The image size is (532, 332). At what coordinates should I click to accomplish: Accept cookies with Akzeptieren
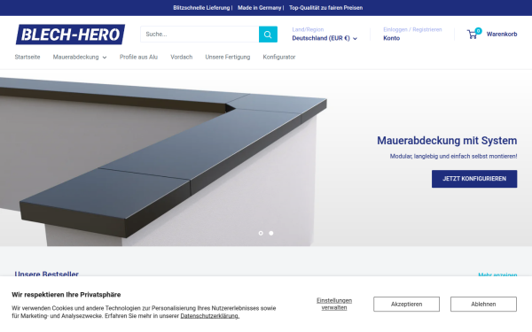(x=406, y=305)
